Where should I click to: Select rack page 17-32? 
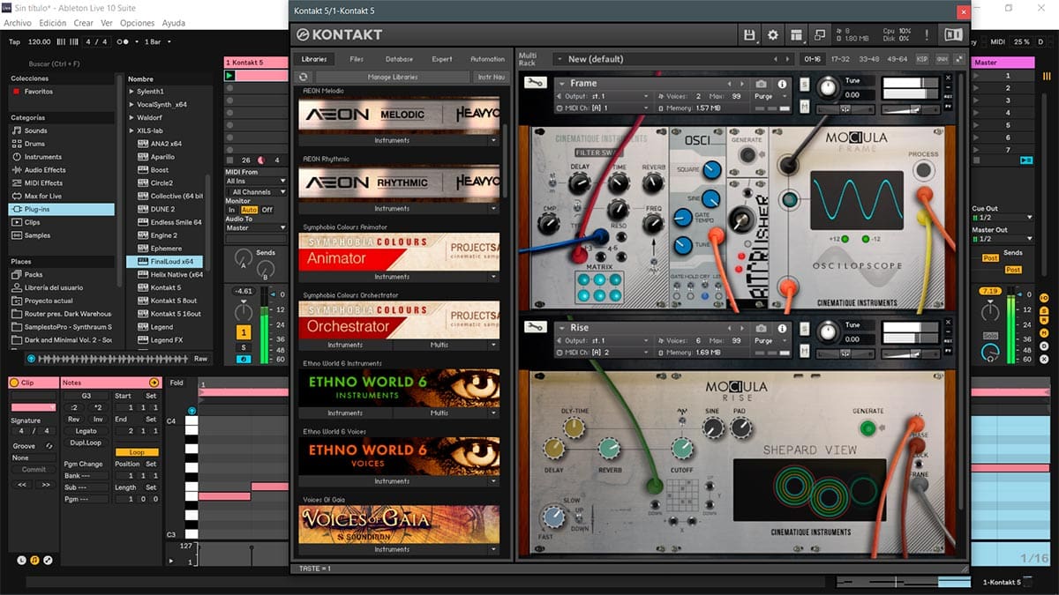click(840, 59)
